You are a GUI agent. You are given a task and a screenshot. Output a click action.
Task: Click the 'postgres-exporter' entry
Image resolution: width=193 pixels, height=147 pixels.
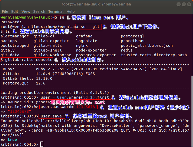(96, 55)
